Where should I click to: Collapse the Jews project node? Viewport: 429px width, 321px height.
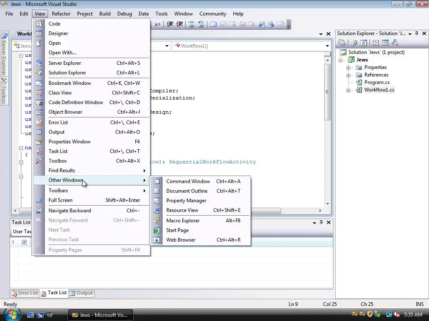(341, 60)
